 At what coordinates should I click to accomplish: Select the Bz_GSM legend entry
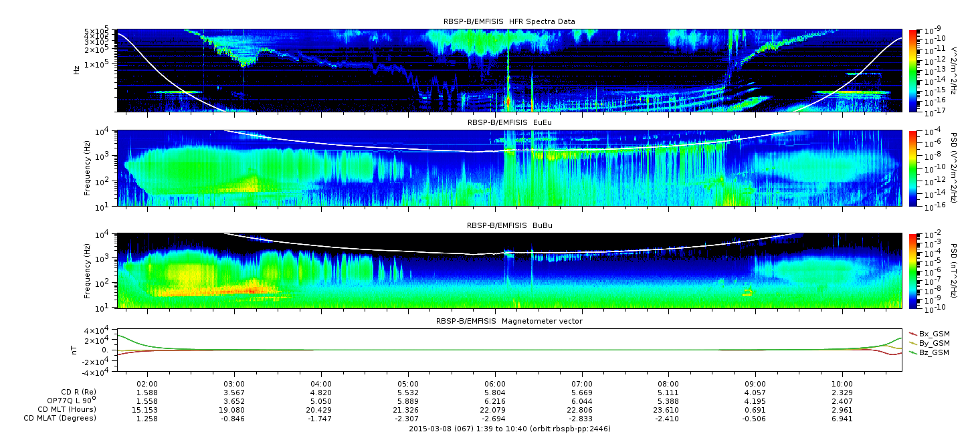tap(933, 352)
